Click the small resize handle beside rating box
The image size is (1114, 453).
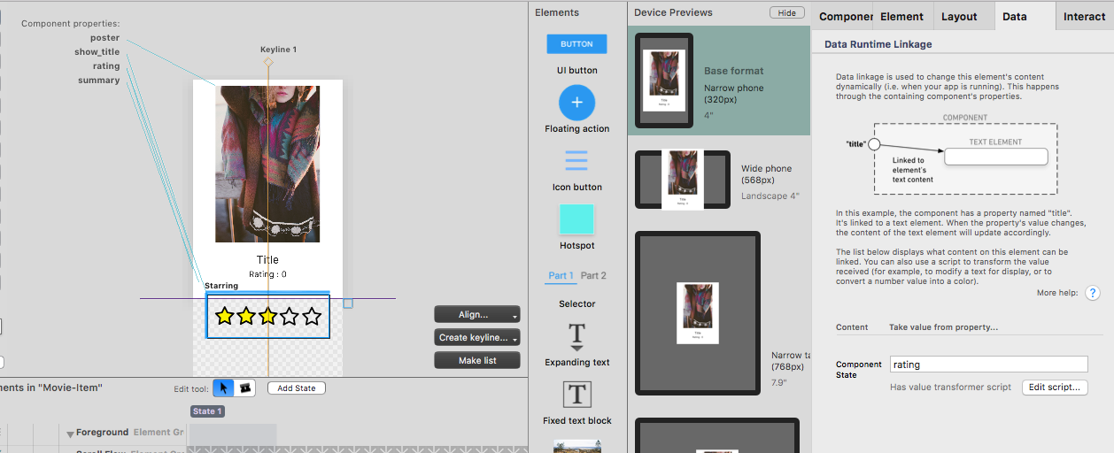pyautogui.click(x=348, y=303)
